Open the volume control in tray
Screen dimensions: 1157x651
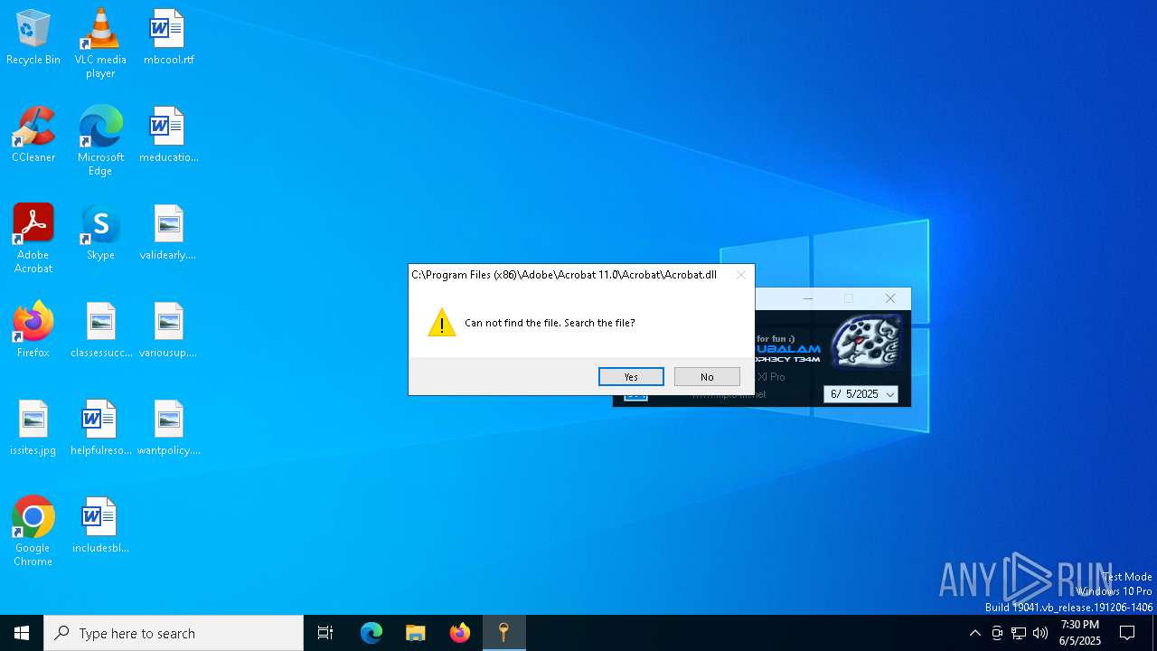[1040, 633]
